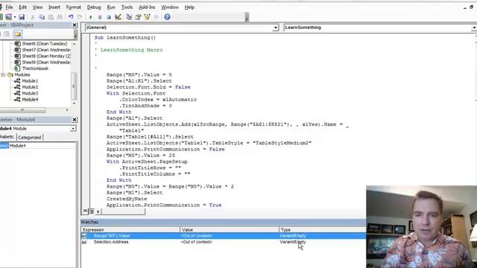Click the Undo arrow icon
The height and width of the screenshot is (268, 477).
click(71, 17)
